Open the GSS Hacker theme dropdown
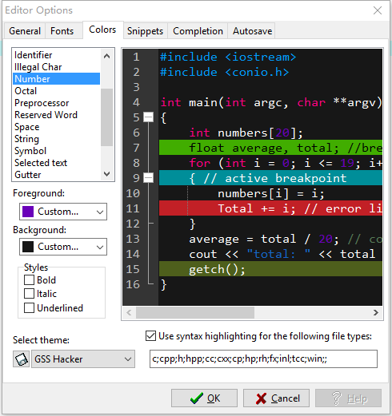The width and height of the screenshot is (392, 416). (83, 359)
